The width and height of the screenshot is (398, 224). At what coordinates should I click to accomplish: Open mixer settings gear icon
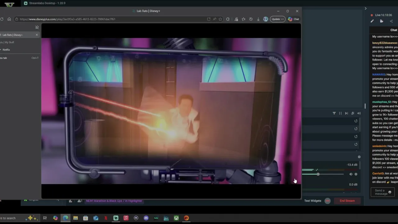click(359, 157)
